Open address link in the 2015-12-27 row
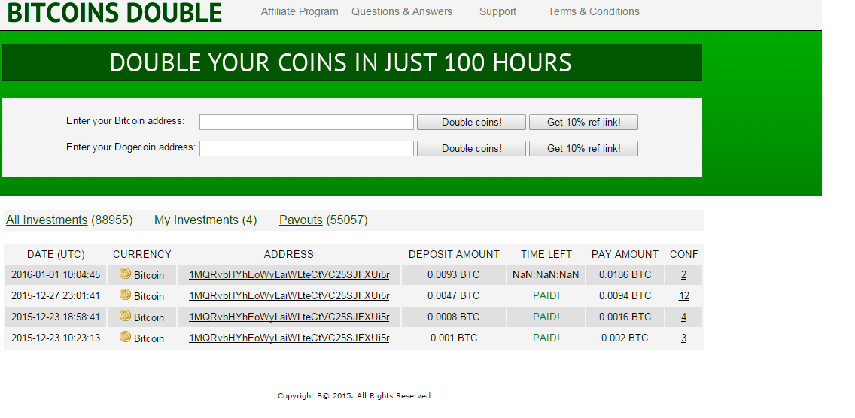This screenshot has width=855, height=418. 289,296
